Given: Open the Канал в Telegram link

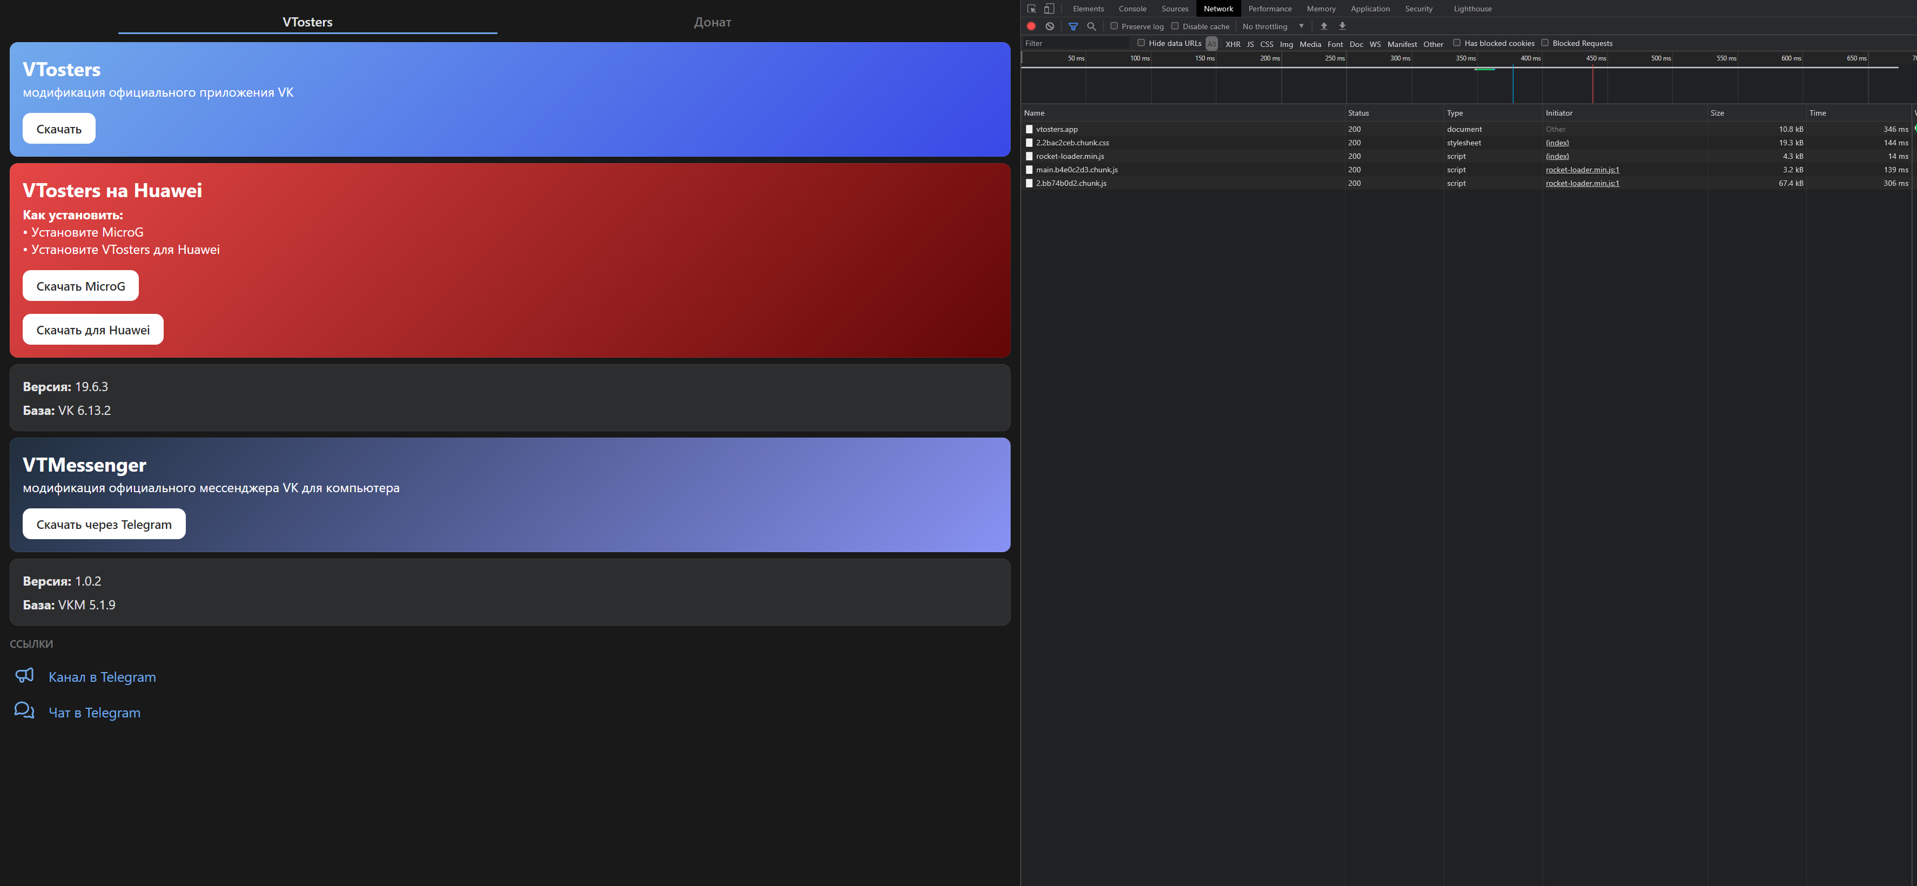Looking at the screenshot, I should pos(102,677).
